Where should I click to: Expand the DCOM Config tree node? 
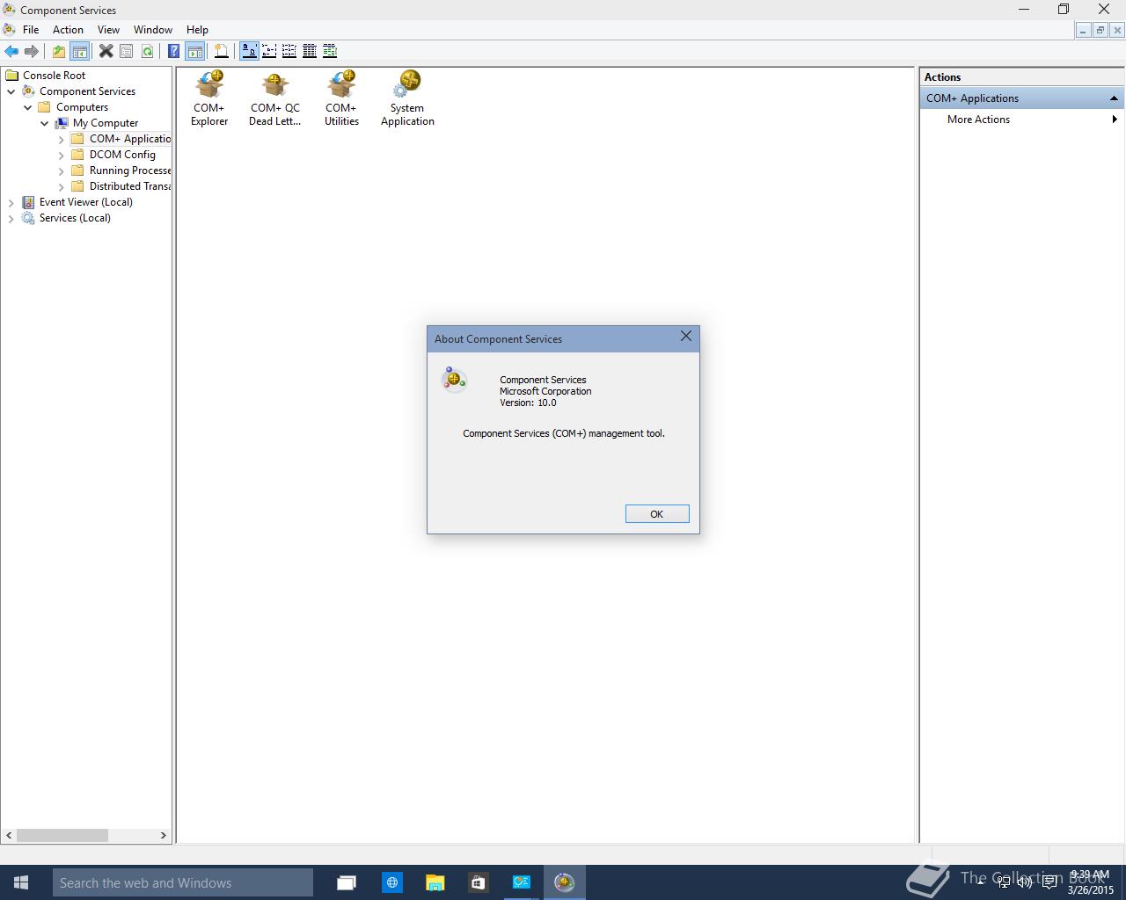pyautogui.click(x=62, y=155)
